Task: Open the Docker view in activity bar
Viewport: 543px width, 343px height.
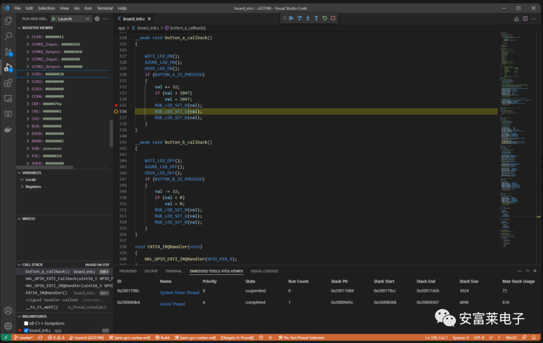Action: [x=8, y=130]
